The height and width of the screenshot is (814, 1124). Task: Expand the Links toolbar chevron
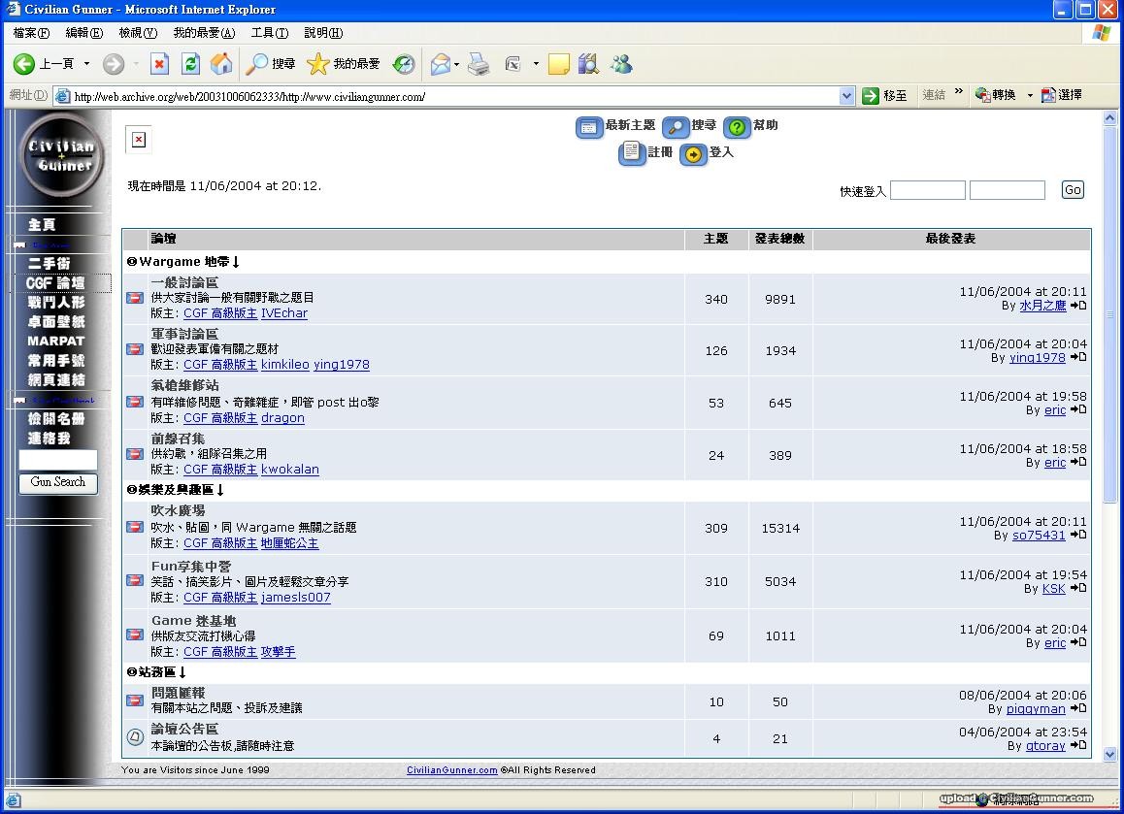coord(959,93)
